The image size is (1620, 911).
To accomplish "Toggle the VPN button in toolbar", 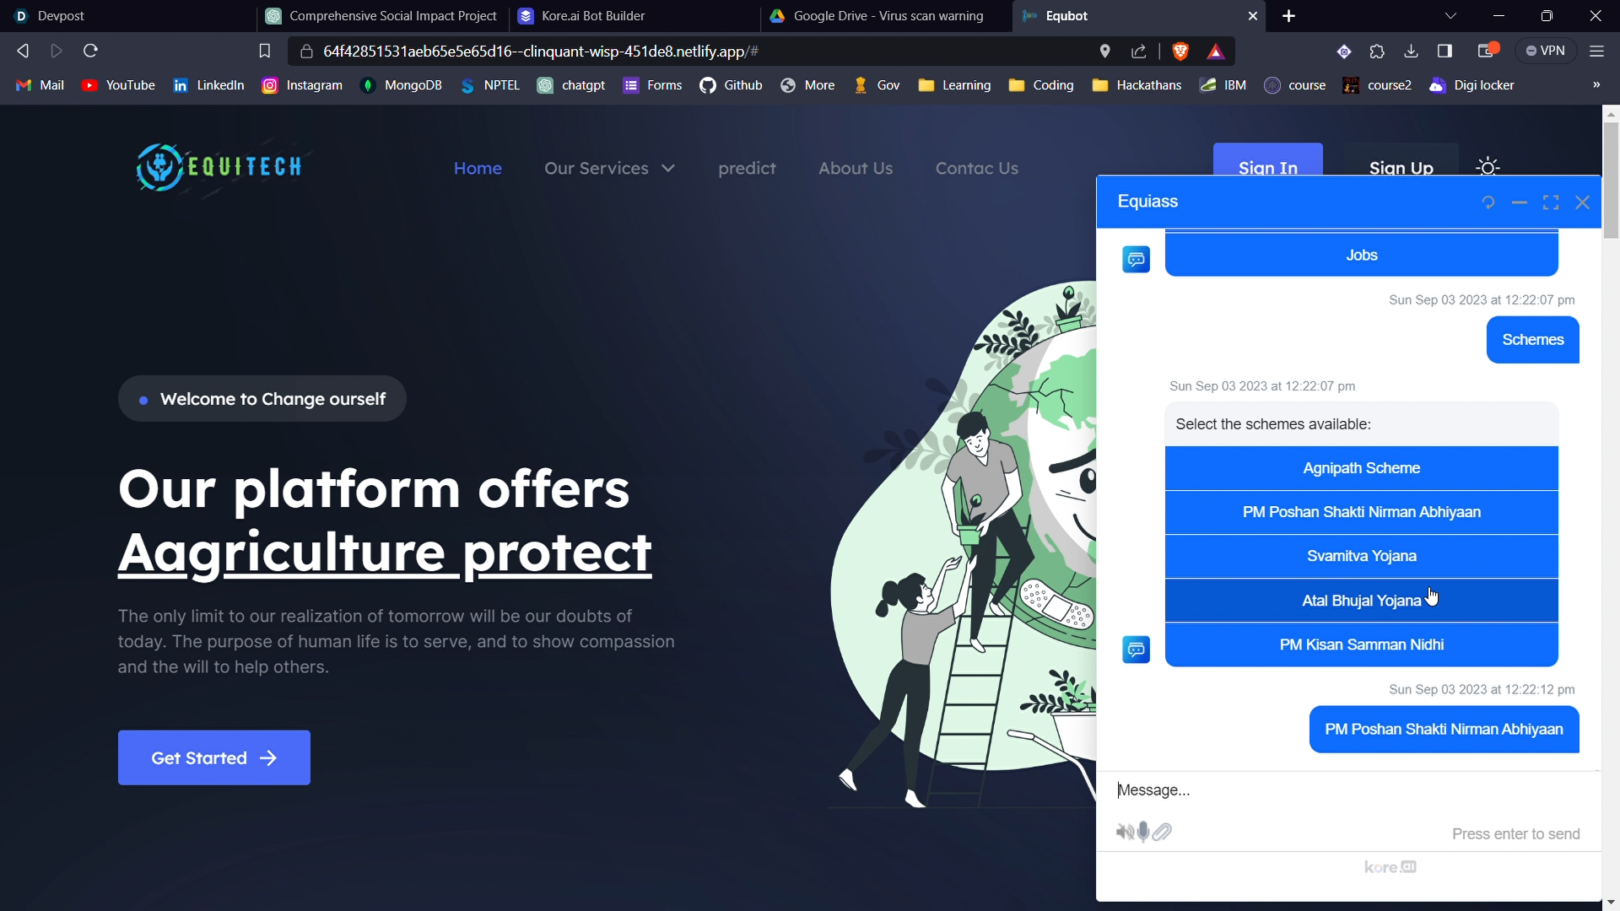I will coord(1546,51).
